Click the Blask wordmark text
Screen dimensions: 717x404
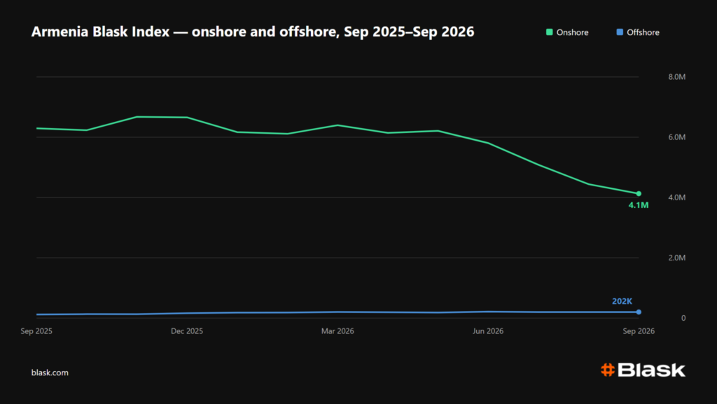point(652,370)
